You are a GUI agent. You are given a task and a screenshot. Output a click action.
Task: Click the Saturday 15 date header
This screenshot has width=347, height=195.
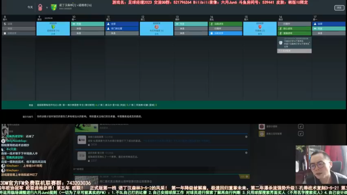point(246,18)
